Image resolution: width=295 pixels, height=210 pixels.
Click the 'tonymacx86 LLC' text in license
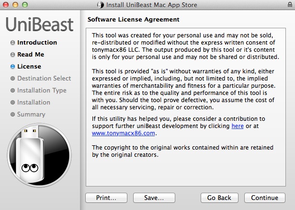tap(116, 50)
